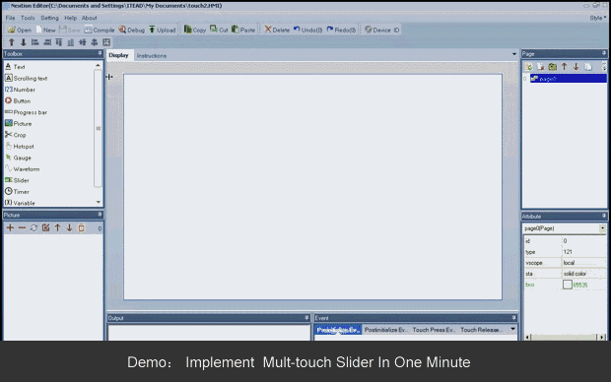Compile the project from the toolbar
Screen dimensions: 611x382
[100, 30]
